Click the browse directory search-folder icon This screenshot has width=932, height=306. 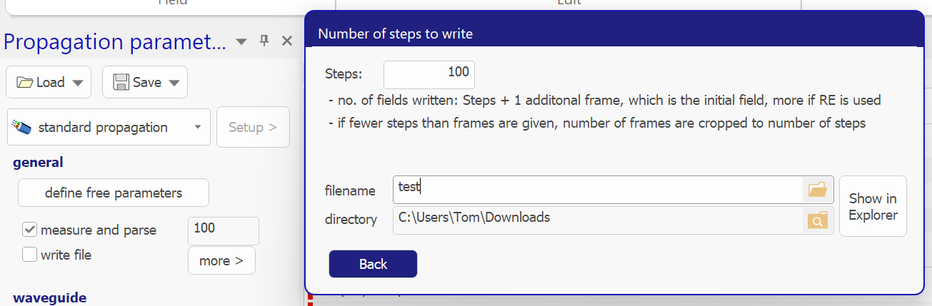pos(817,220)
